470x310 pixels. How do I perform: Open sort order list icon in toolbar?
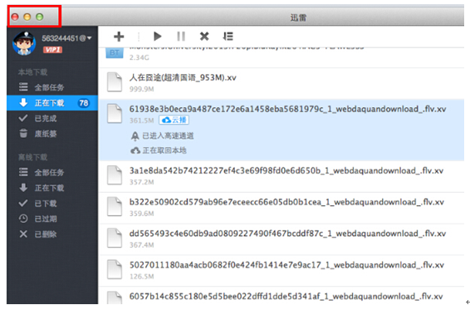pos(228,37)
